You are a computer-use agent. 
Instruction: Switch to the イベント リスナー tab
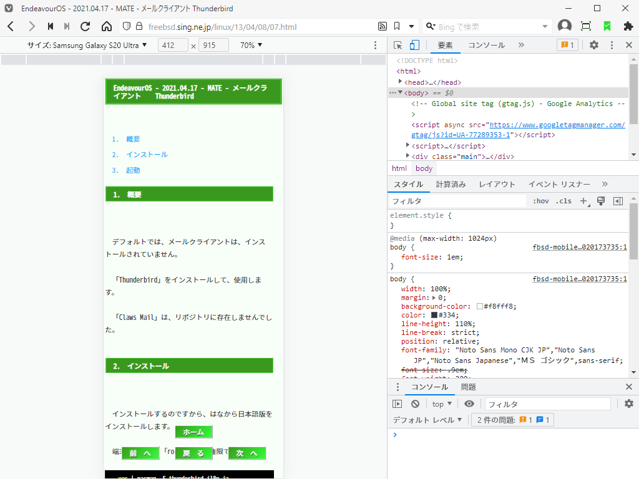click(x=559, y=184)
